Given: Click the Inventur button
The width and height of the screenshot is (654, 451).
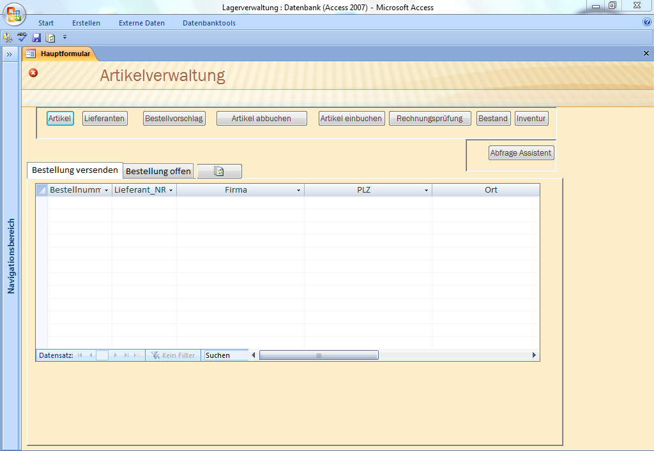Looking at the screenshot, I should pyautogui.click(x=531, y=118).
